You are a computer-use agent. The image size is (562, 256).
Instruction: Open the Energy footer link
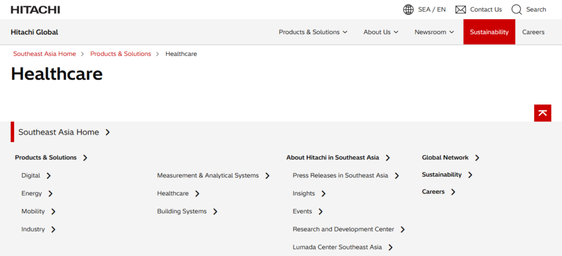point(31,194)
